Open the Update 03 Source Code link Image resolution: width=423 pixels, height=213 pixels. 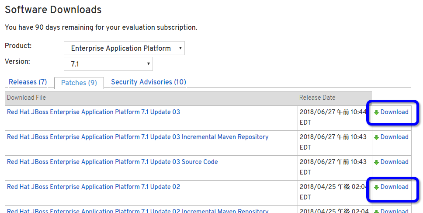(112, 162)
